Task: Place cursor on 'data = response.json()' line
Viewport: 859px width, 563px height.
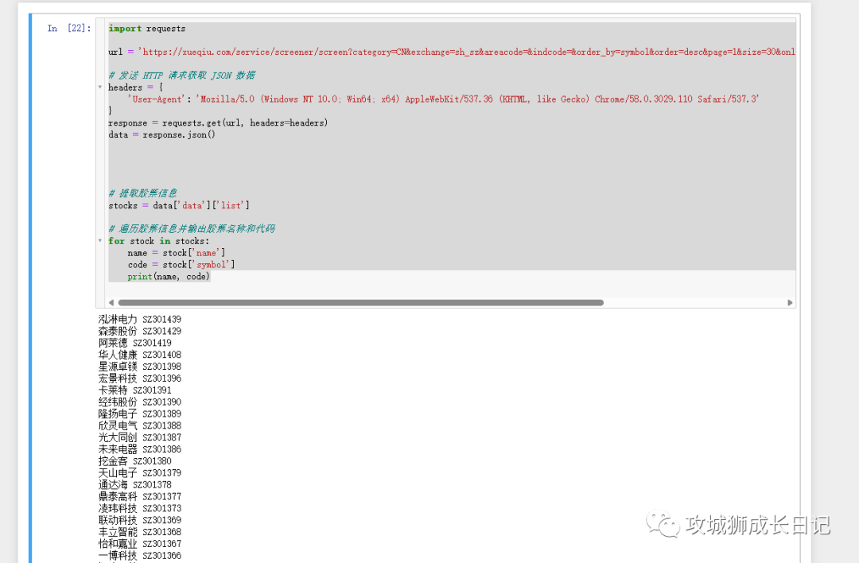Action: point(161,135)
